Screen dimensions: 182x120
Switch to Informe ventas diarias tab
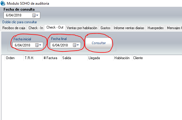pyautogui.click(x=128, y=28)
